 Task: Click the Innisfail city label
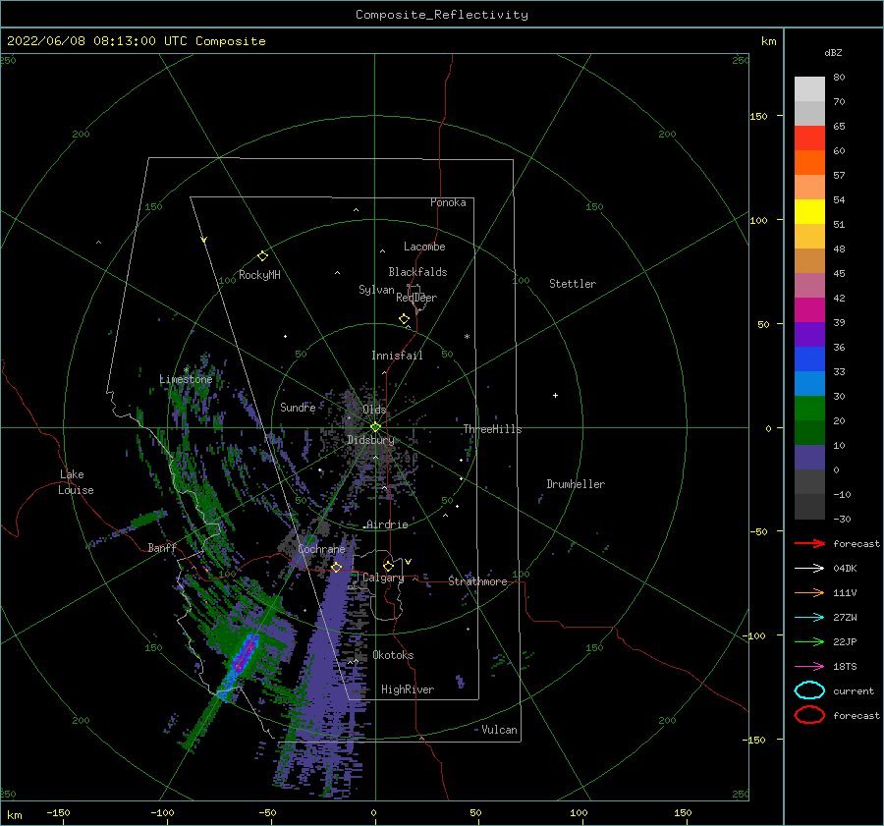(397, 356)
